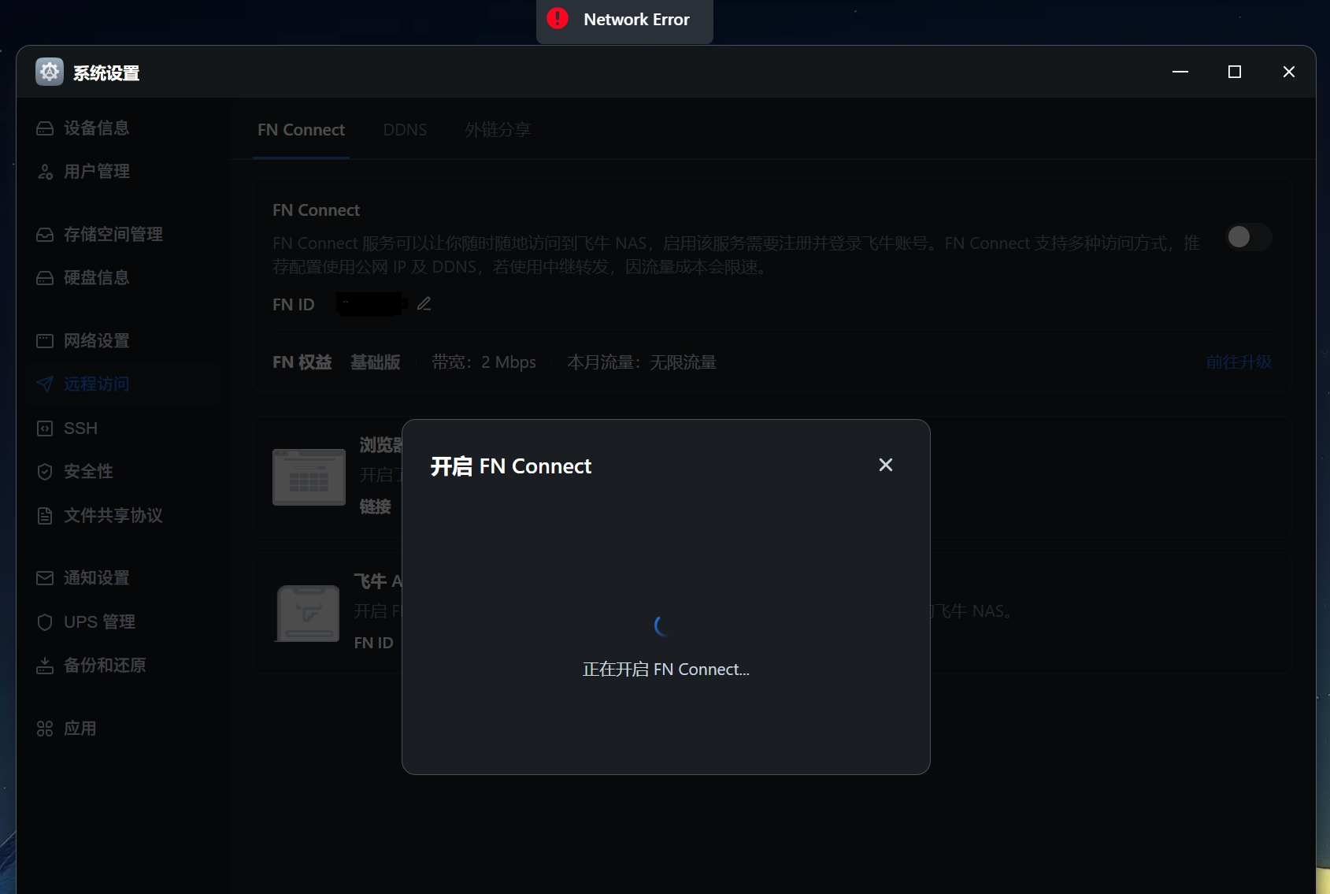Viewport: 1330px width, 894px height.
Task: Click the backup and restore icon
Action: point(45,666)
